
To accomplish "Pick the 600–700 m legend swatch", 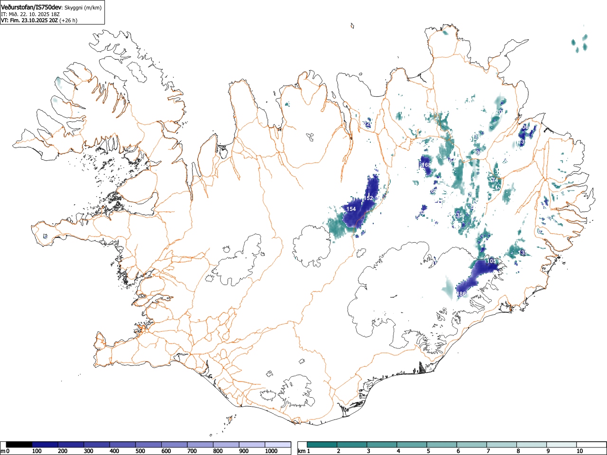I will click(x=175, y=445).
